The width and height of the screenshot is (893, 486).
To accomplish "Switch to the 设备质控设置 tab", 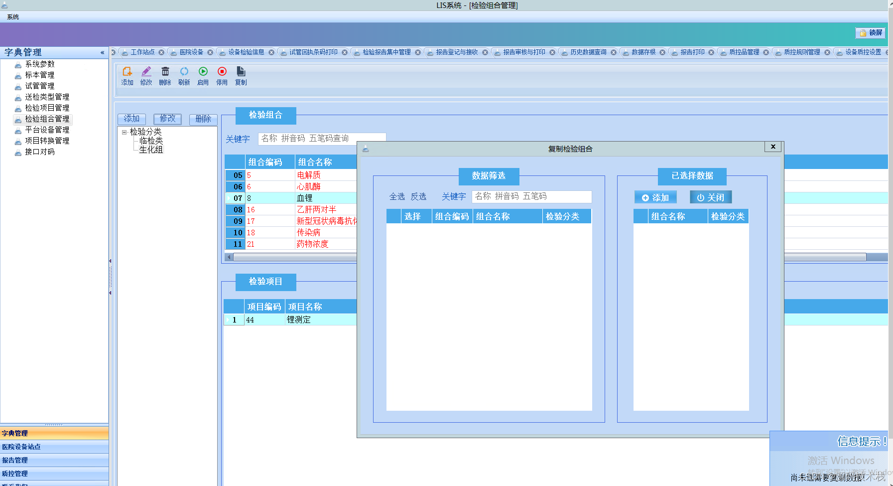I will [863, 52].
